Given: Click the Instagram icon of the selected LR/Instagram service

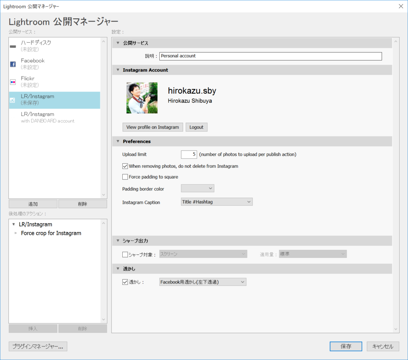Looking at the screenshot, I should [x=12, y=100].
